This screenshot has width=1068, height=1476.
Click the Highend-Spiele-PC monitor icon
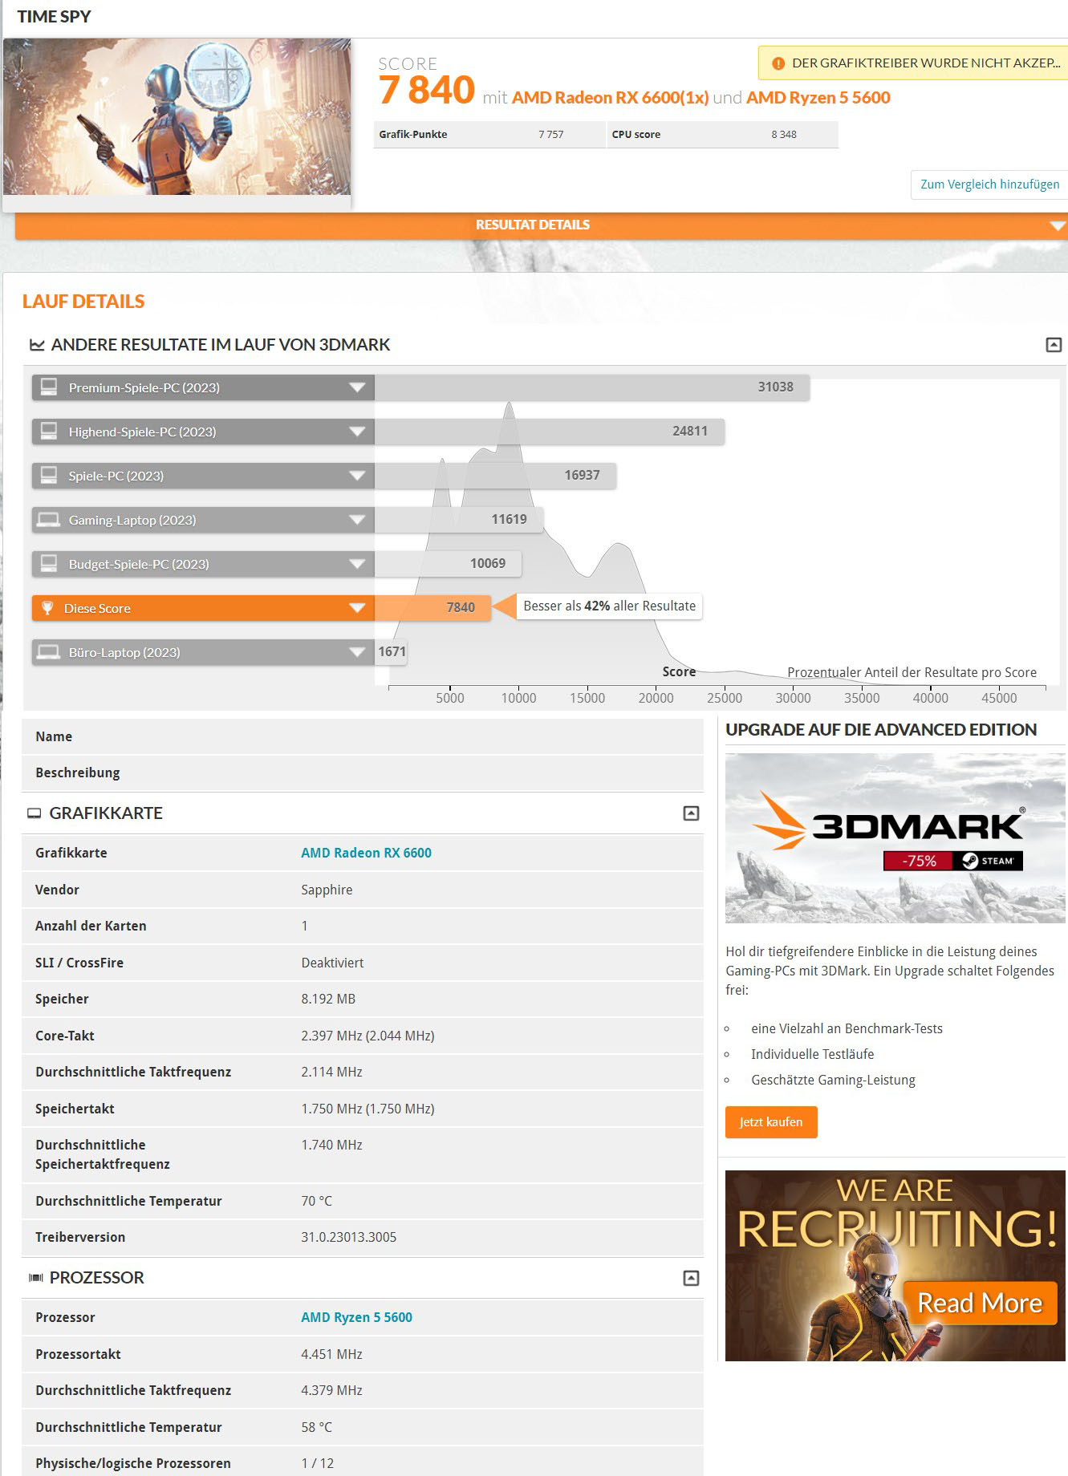pos(49,432)
